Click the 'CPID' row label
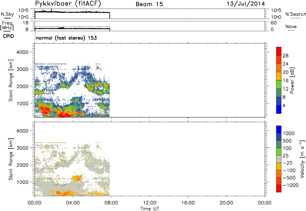 [x=8, y=36]
